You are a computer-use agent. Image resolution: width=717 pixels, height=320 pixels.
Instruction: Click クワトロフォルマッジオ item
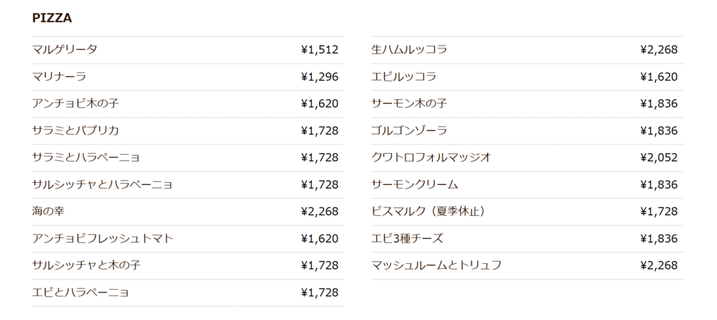[x=431, y=158]
